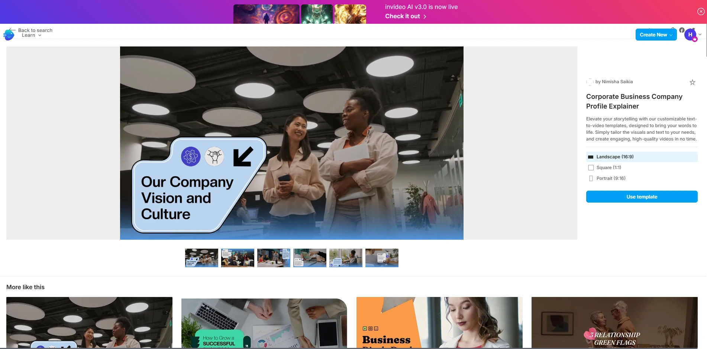Play the main template preview video
Screen dimensions: 707x349
point(291,143)
